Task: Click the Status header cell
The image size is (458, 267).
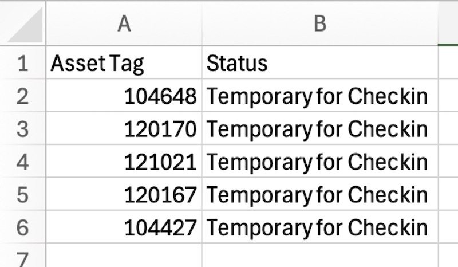Action: (x=319, y=62)
